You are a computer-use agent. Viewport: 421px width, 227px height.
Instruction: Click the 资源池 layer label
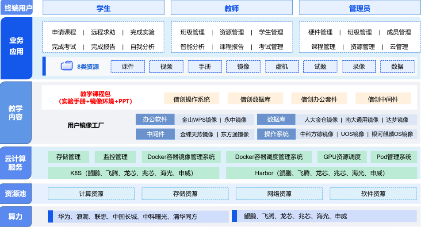tap(16, 193)
